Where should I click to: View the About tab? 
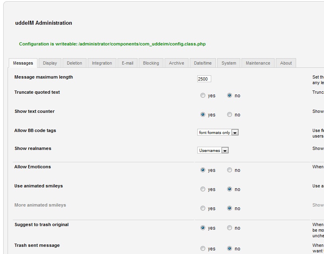coord(286,63)
